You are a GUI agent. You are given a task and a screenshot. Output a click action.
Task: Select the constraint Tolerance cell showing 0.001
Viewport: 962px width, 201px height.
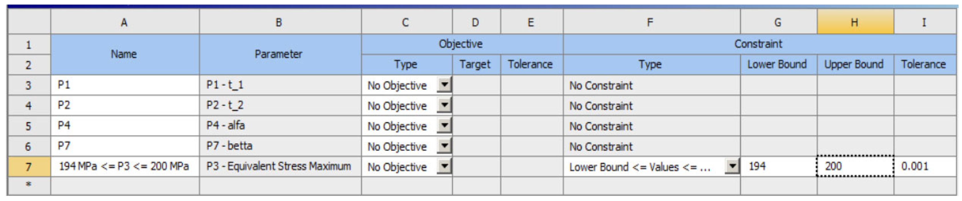[x=925, y=166]
